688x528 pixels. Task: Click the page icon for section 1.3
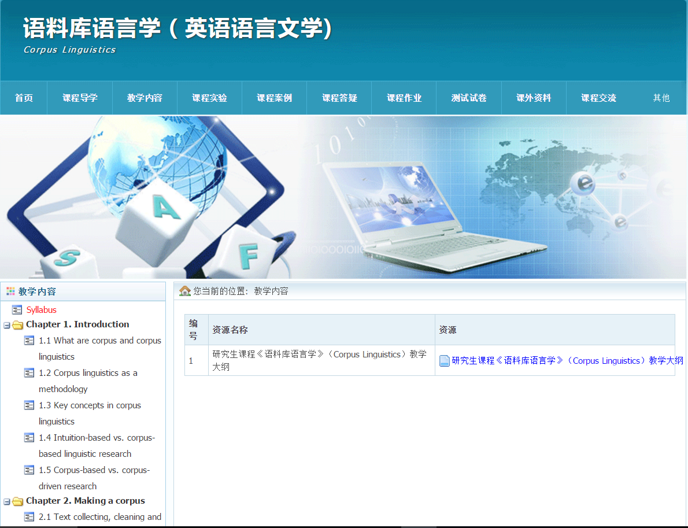tap(29, 405)
